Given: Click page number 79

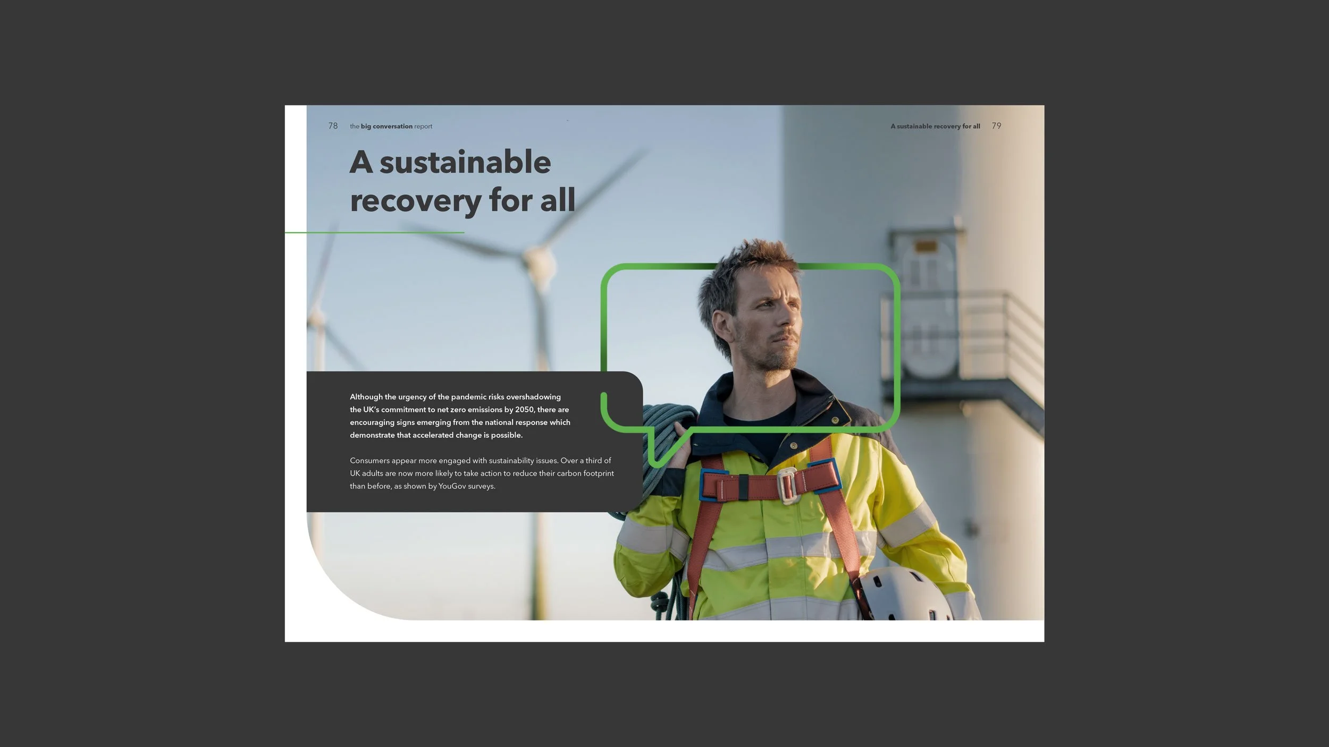Looking at the screenshot, I should click(x=996, y=126).
